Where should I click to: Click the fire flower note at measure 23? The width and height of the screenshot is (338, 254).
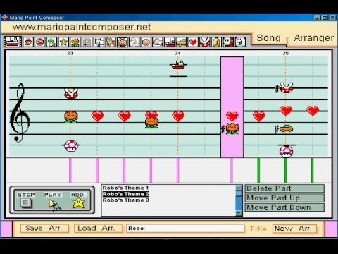point(71,117)
